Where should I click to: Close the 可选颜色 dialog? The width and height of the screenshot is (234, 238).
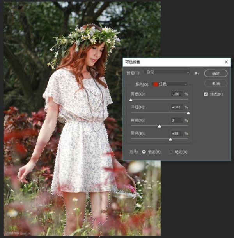point(226,62)
